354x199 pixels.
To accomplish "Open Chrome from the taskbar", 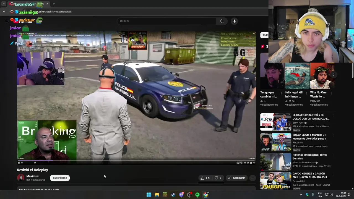I will coord(205,195).
